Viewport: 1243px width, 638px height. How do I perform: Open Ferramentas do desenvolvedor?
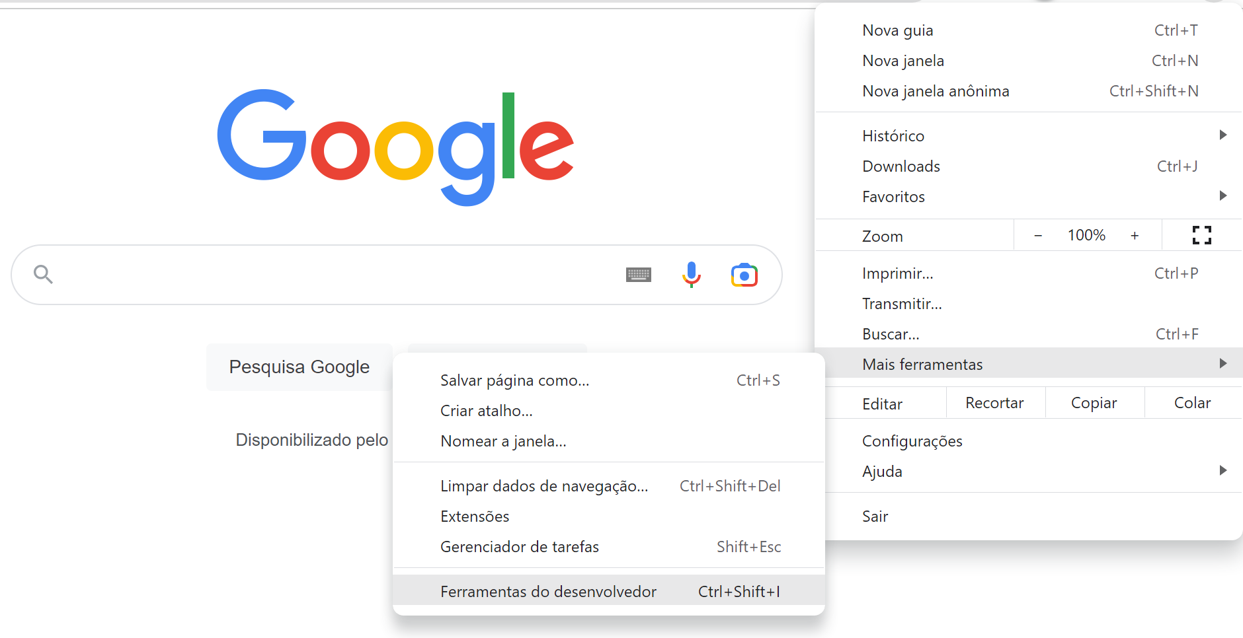point(548,591)
